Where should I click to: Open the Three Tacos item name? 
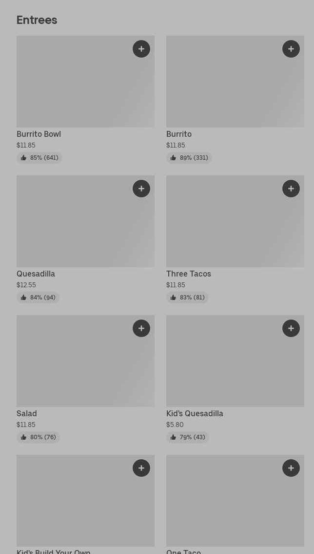coord(189,274)
